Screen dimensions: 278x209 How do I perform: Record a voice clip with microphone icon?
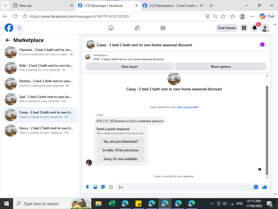(87, 187)
